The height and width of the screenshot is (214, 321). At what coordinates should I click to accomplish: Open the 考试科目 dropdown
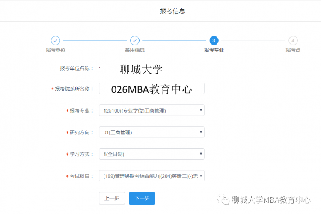152,176
